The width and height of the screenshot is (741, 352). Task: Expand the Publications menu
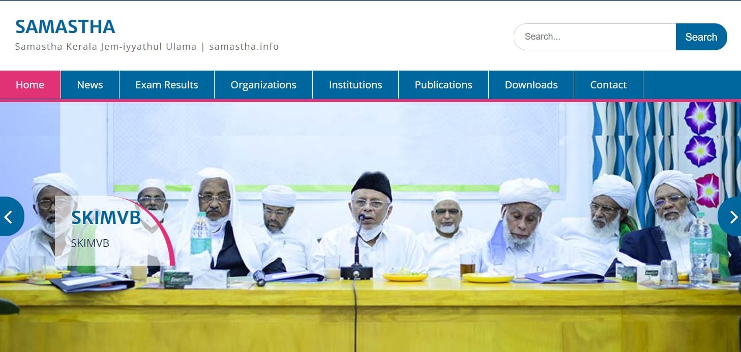443,85
